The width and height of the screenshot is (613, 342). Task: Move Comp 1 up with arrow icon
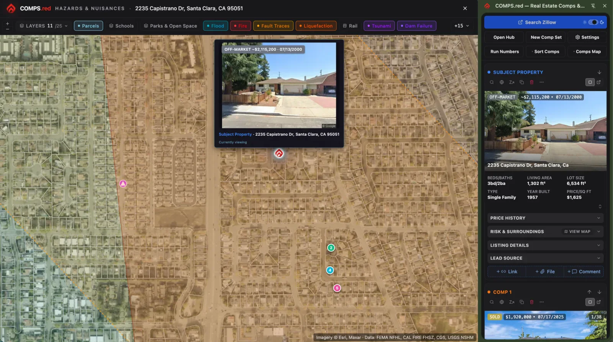click(589, 292)
